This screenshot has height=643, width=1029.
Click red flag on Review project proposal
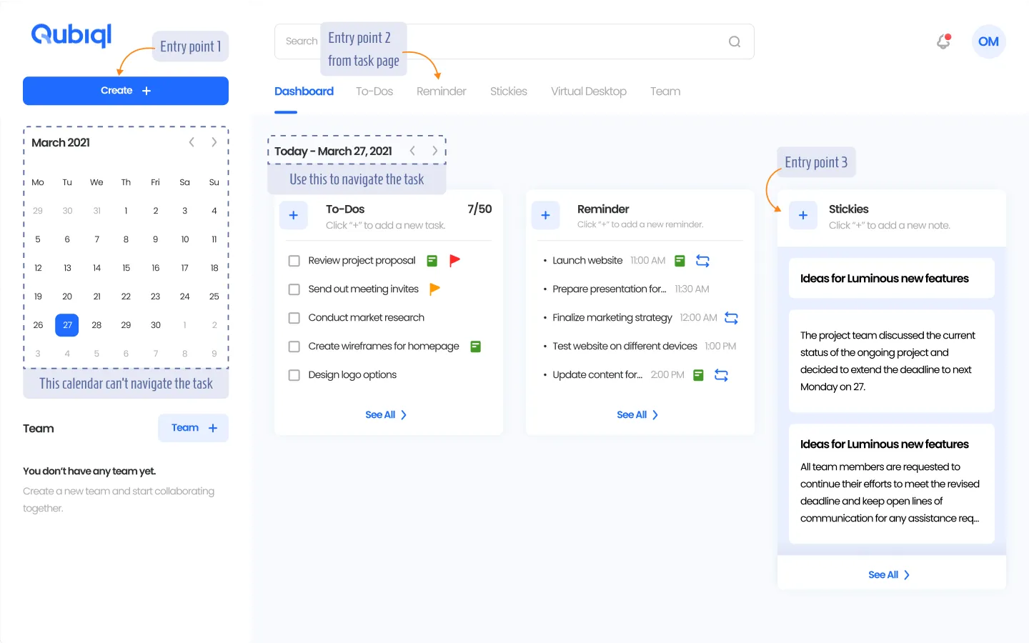click(x=454, y=261)
